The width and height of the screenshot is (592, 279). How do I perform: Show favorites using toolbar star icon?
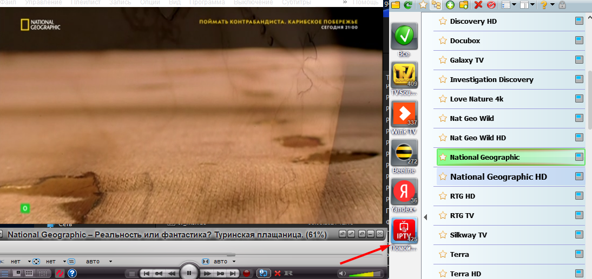[x=424, y=5]
